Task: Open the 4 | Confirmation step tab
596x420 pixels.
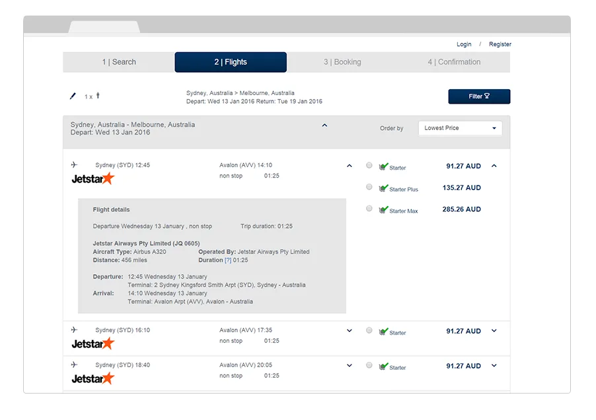Action: [x=454, y=62]
